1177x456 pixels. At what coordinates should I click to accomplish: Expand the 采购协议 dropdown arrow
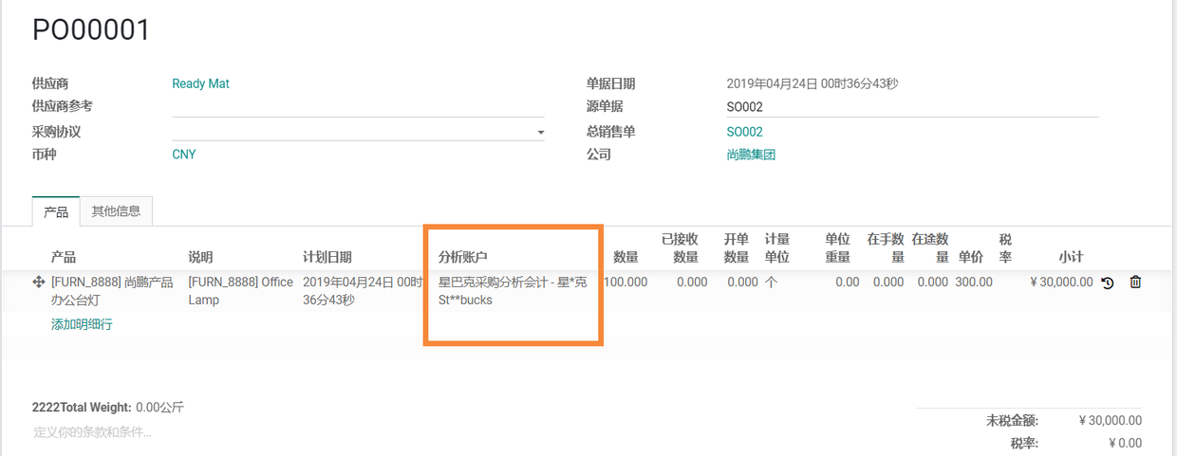(x=540, y=132)
